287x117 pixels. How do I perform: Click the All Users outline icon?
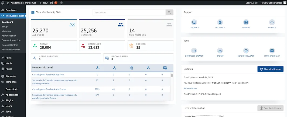72,25
